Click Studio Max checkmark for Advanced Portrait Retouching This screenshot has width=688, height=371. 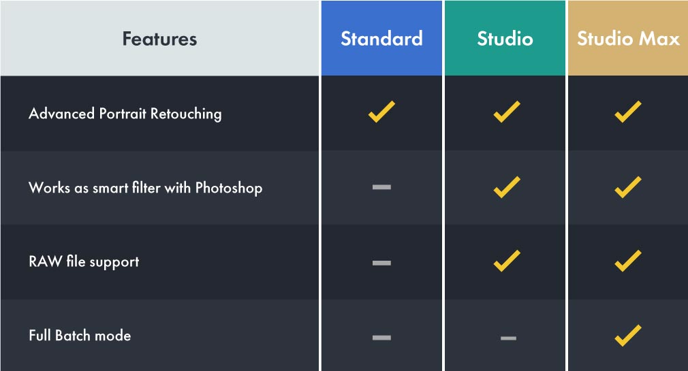click(x=627, y=112)
